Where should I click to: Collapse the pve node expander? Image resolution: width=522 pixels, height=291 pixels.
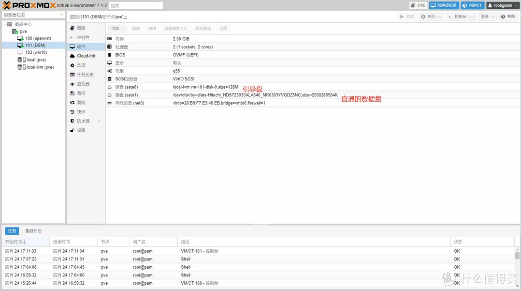coord(10,31)
